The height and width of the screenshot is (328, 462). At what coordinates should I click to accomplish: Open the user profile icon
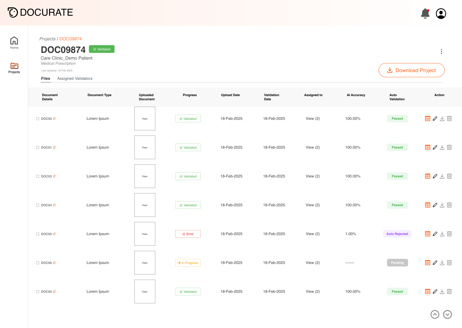(x=441, y=13)
